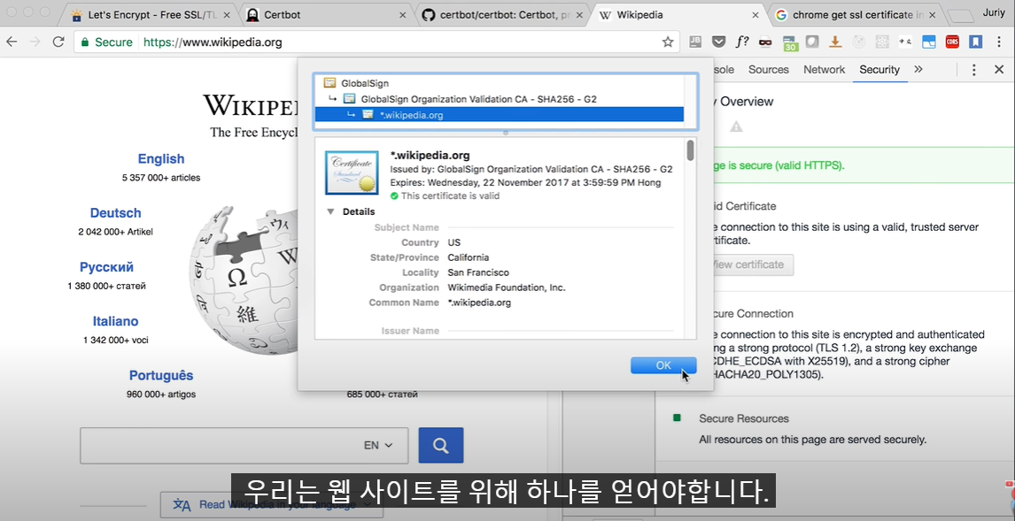Click the California state value
Image resolution: width=1015 pixels, height=521 pixels.
coord(469,257)
